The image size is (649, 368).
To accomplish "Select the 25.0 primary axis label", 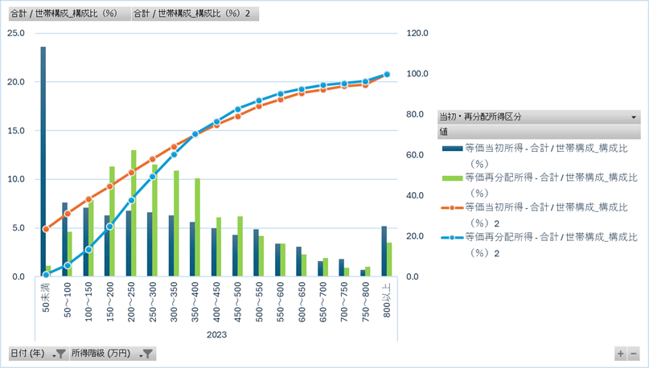I will [x=16, y=33].
